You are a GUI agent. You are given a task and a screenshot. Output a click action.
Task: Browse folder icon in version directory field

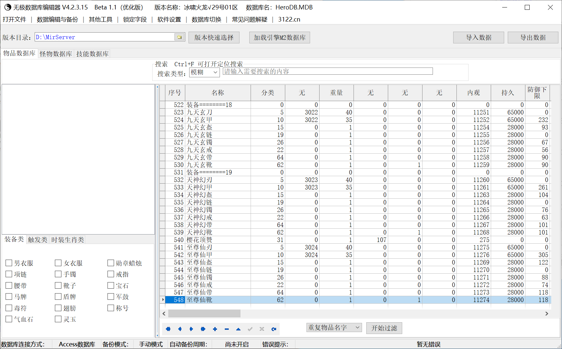pos(179,37)
